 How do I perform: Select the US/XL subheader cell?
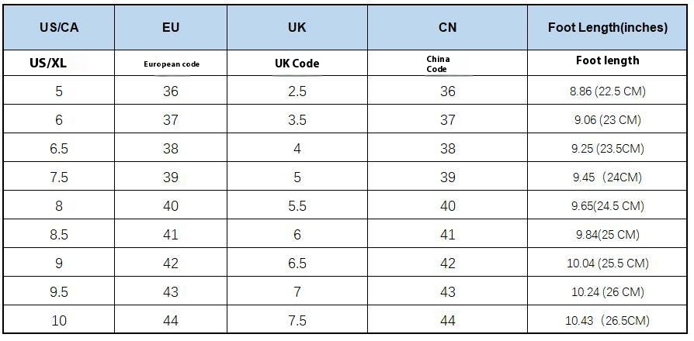point(48,63)
